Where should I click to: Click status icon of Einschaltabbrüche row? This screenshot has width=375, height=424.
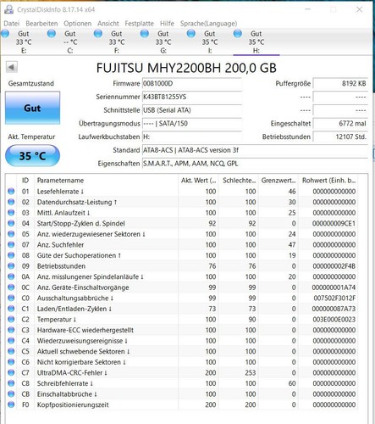[11, 394]
